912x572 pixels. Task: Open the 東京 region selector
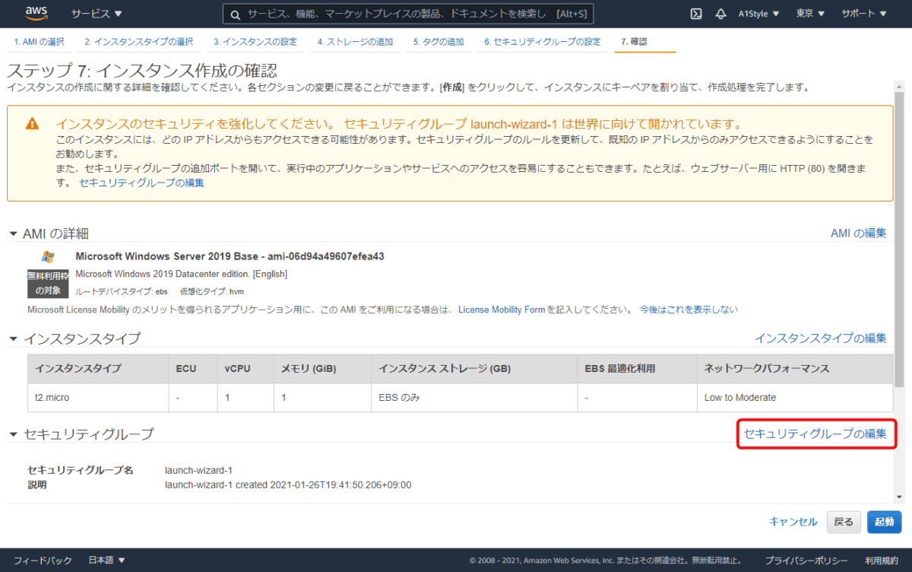[x=808, y=13]
